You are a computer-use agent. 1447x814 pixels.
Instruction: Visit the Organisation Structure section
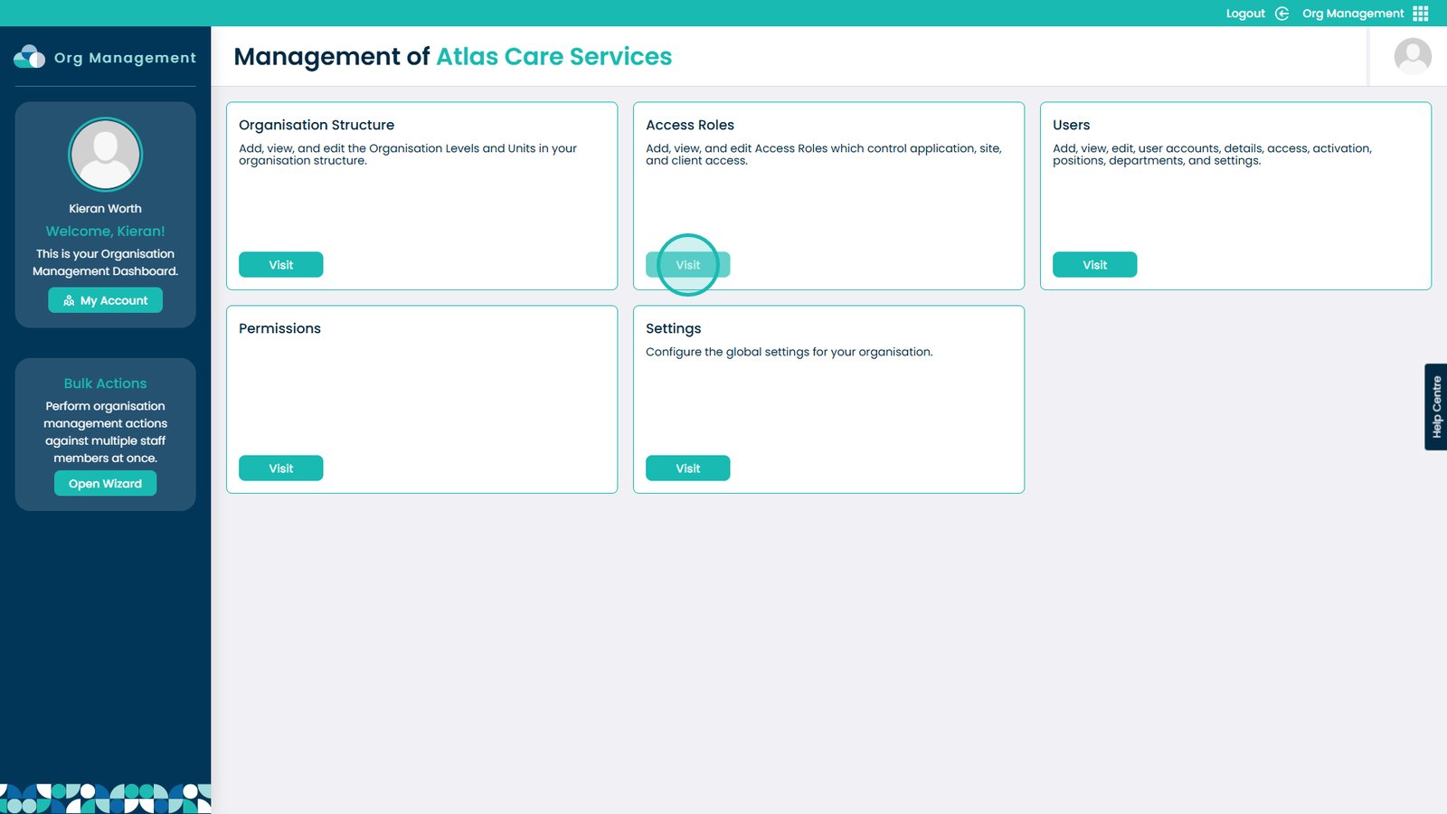click(x=280, y=265)
